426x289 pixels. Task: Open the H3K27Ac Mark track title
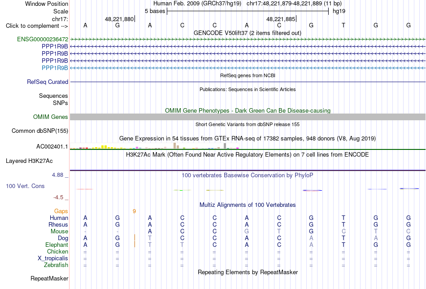coord(248,155)
